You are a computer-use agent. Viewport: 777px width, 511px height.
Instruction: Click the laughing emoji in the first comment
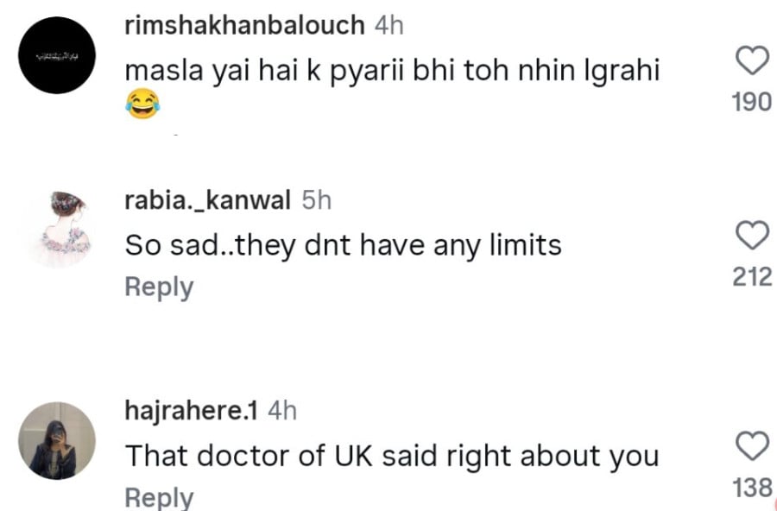[142, 105]
